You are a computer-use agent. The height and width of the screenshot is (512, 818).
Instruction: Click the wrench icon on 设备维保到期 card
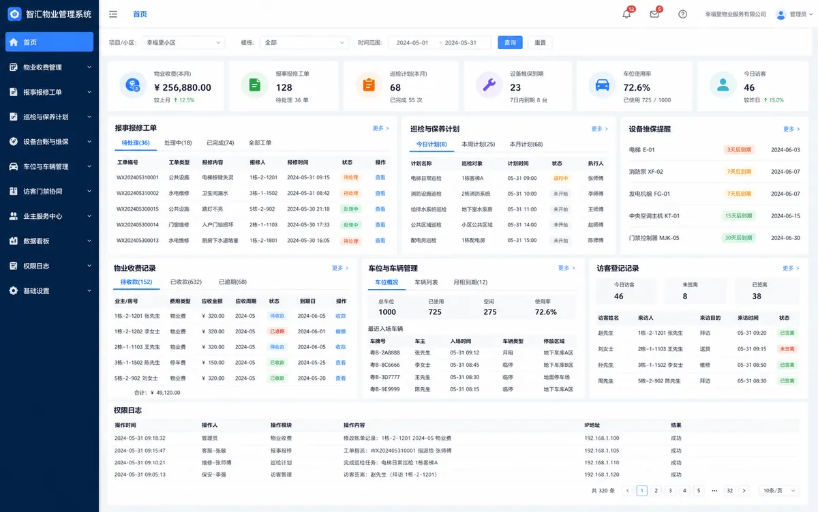[x=489, y=85]
